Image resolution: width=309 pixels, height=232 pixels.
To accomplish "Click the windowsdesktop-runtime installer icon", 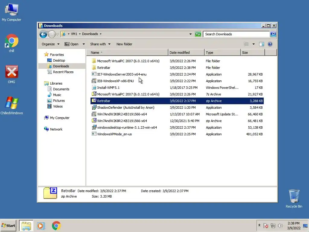I will [94, 127].
